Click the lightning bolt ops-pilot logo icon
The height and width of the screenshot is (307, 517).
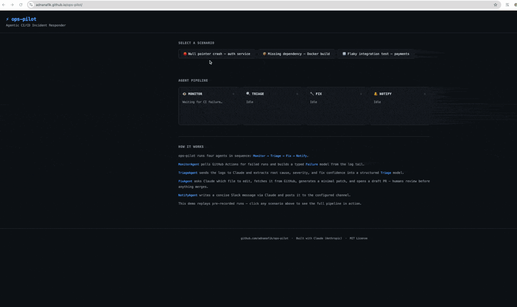7,19
